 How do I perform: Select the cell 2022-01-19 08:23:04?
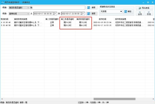[x=102, y=22]
